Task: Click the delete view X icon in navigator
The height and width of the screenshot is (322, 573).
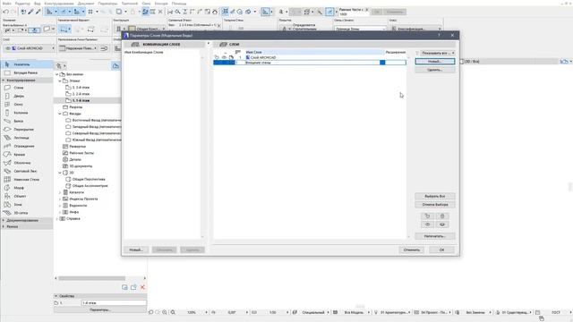Action: pyautogui.click(x=143, y=287)
